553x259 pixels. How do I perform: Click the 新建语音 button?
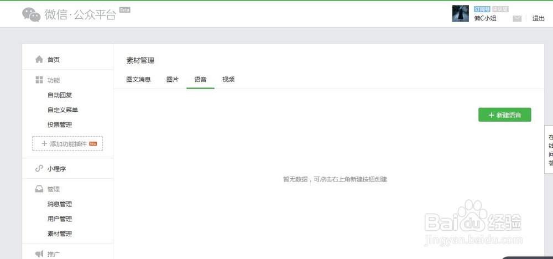(x=505, y=115)
